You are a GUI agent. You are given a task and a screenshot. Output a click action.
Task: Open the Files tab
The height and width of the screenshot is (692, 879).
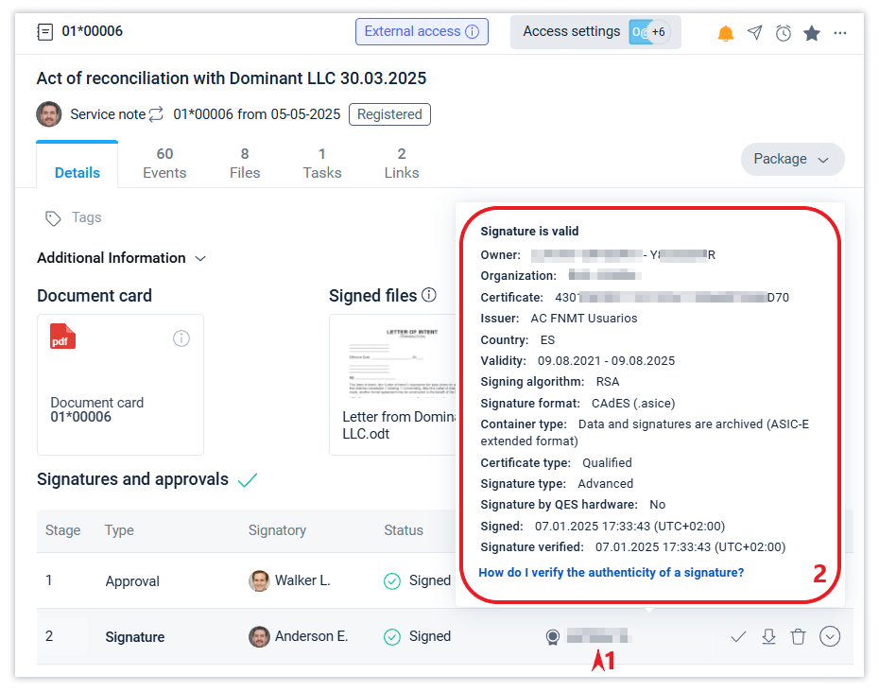[x=245, y=163]
